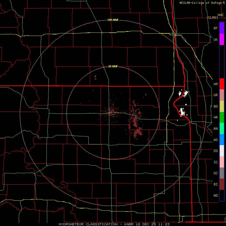Select the "WS" legend label
The image size is (226, 226).
215,140
